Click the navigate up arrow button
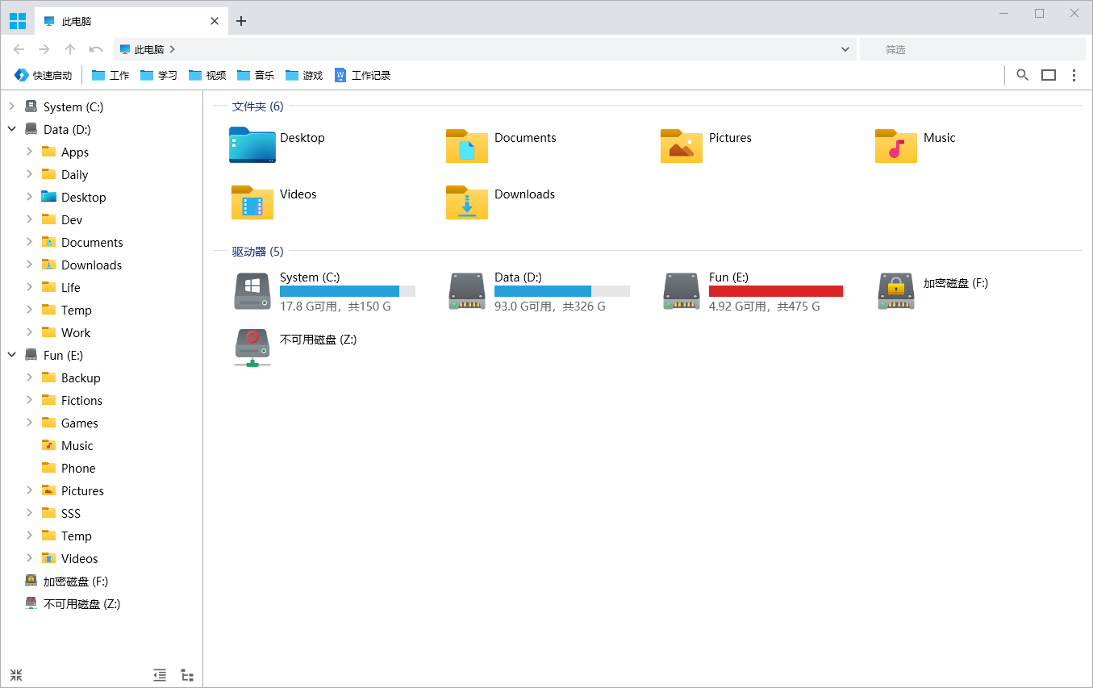1093x688 pixels. (70, 49)
